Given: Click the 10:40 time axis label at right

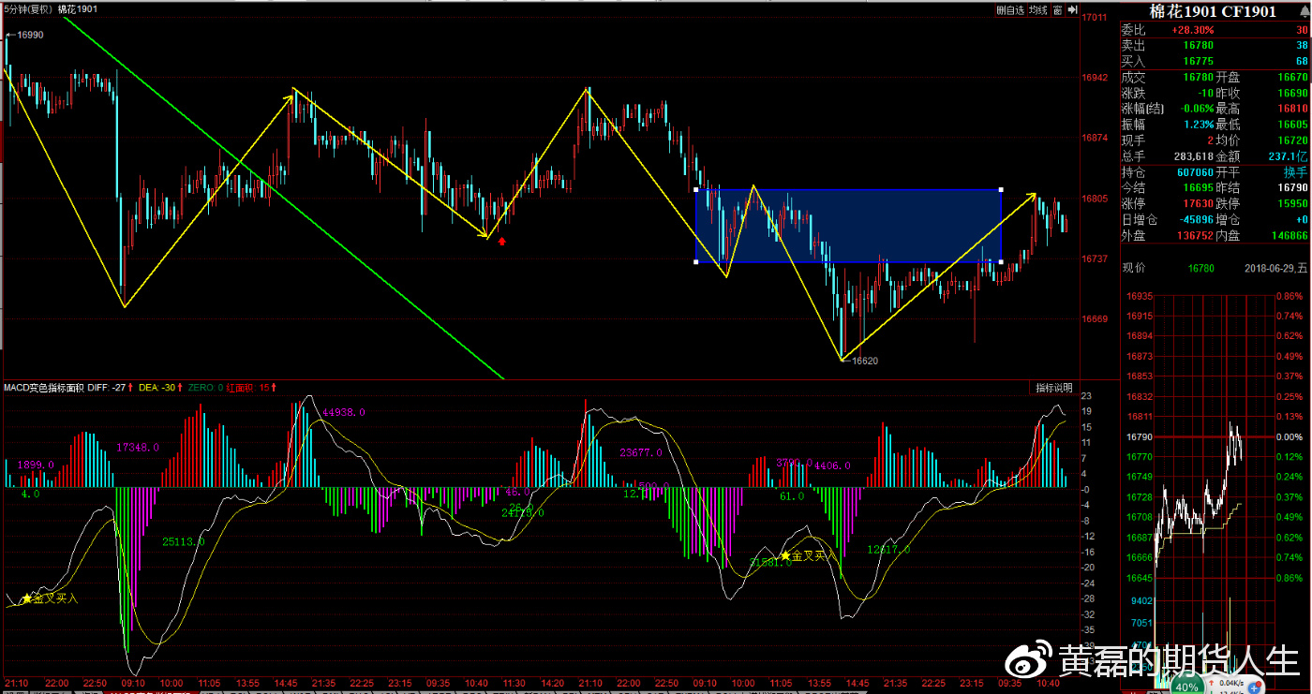Looking at the screenshot, I should pos(1048,684).
